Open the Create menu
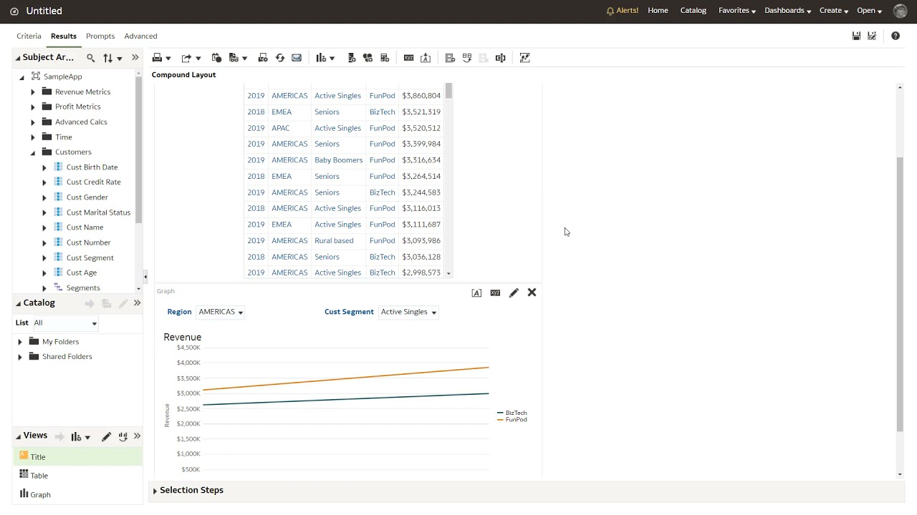This screenshot has height=515, width=917. coord(834,11)
